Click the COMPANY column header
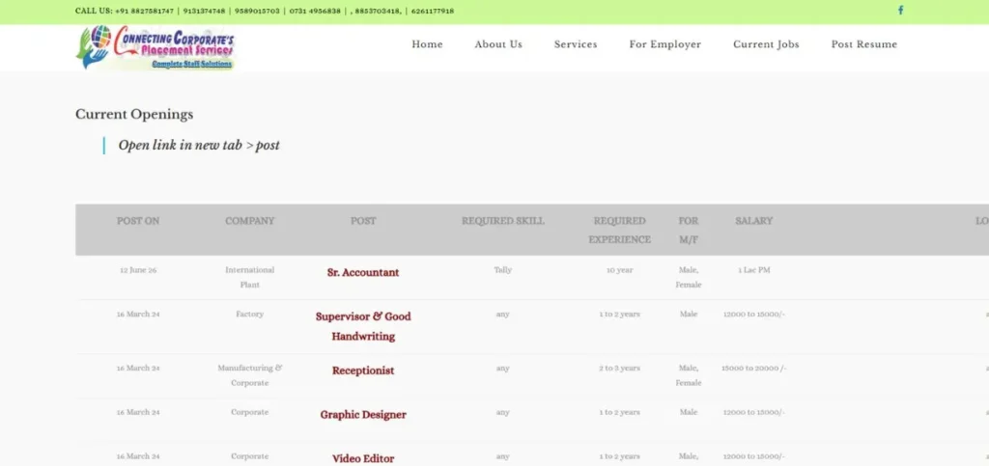 tap(250, 221)
